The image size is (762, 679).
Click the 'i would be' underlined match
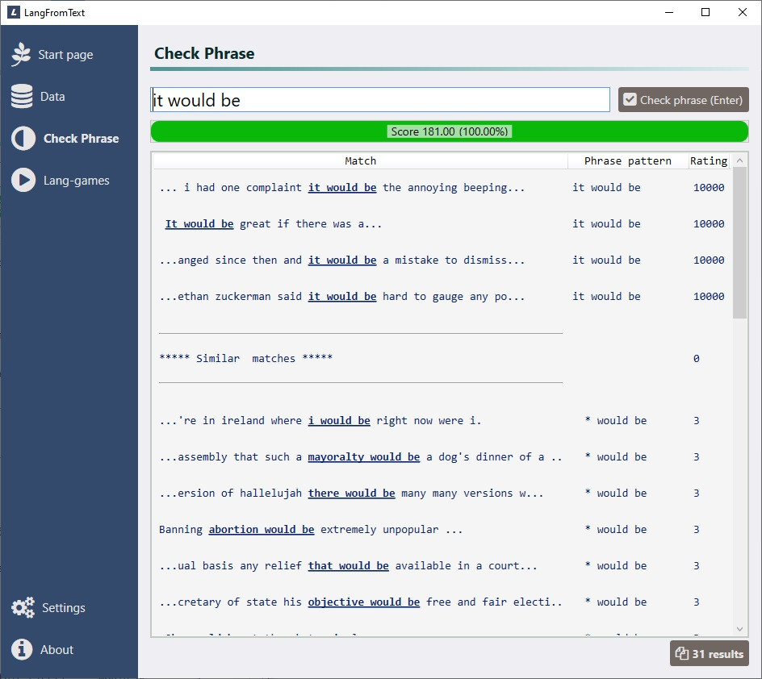(339, 420)
